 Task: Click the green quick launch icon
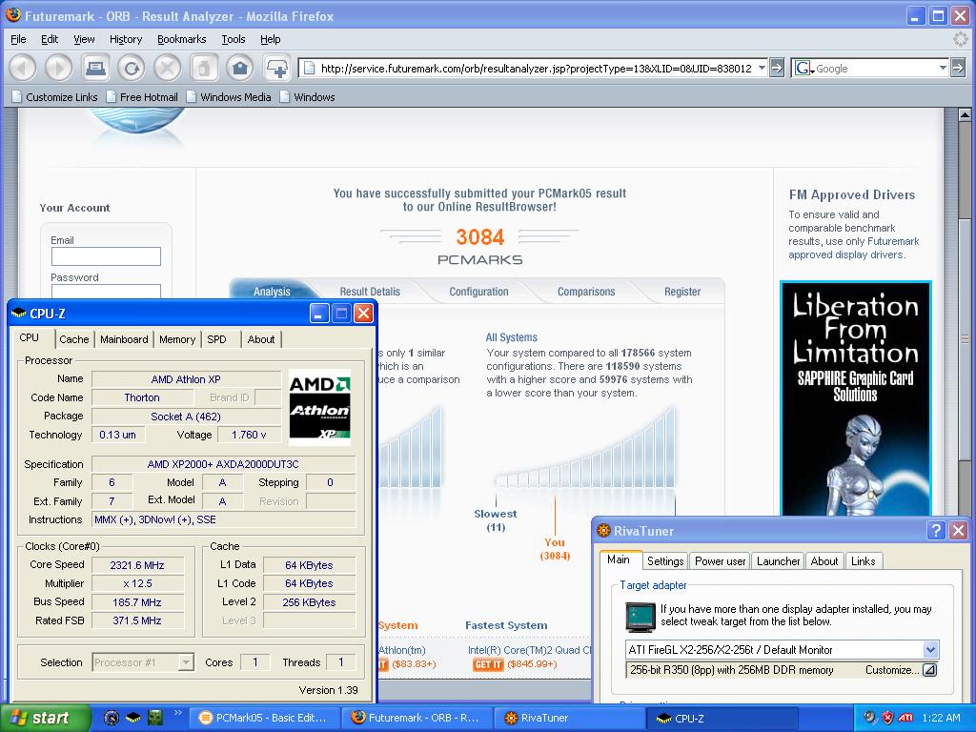(x=155, y=718)
